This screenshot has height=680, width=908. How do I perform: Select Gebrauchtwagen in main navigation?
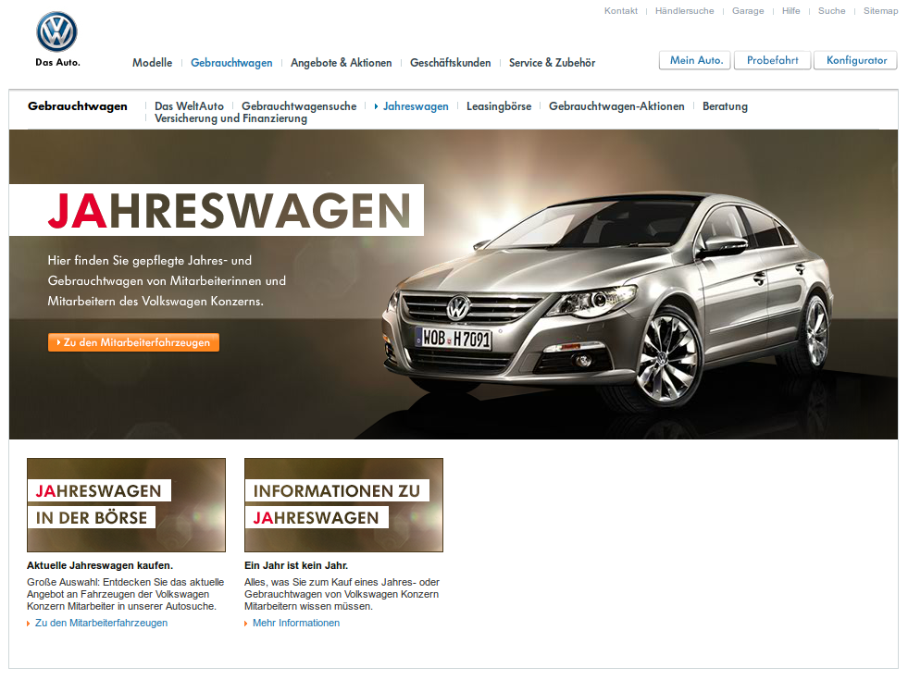tap(231, 63)
